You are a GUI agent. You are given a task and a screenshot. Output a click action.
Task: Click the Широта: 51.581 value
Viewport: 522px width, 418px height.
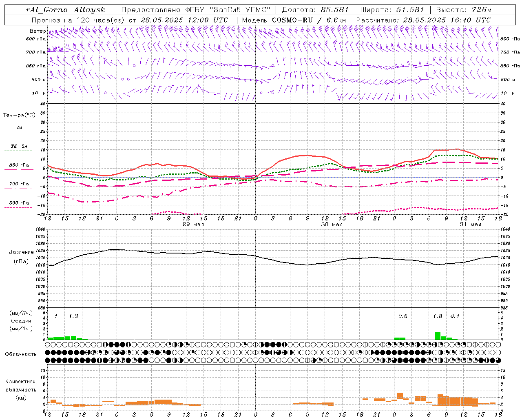(392, 10)
